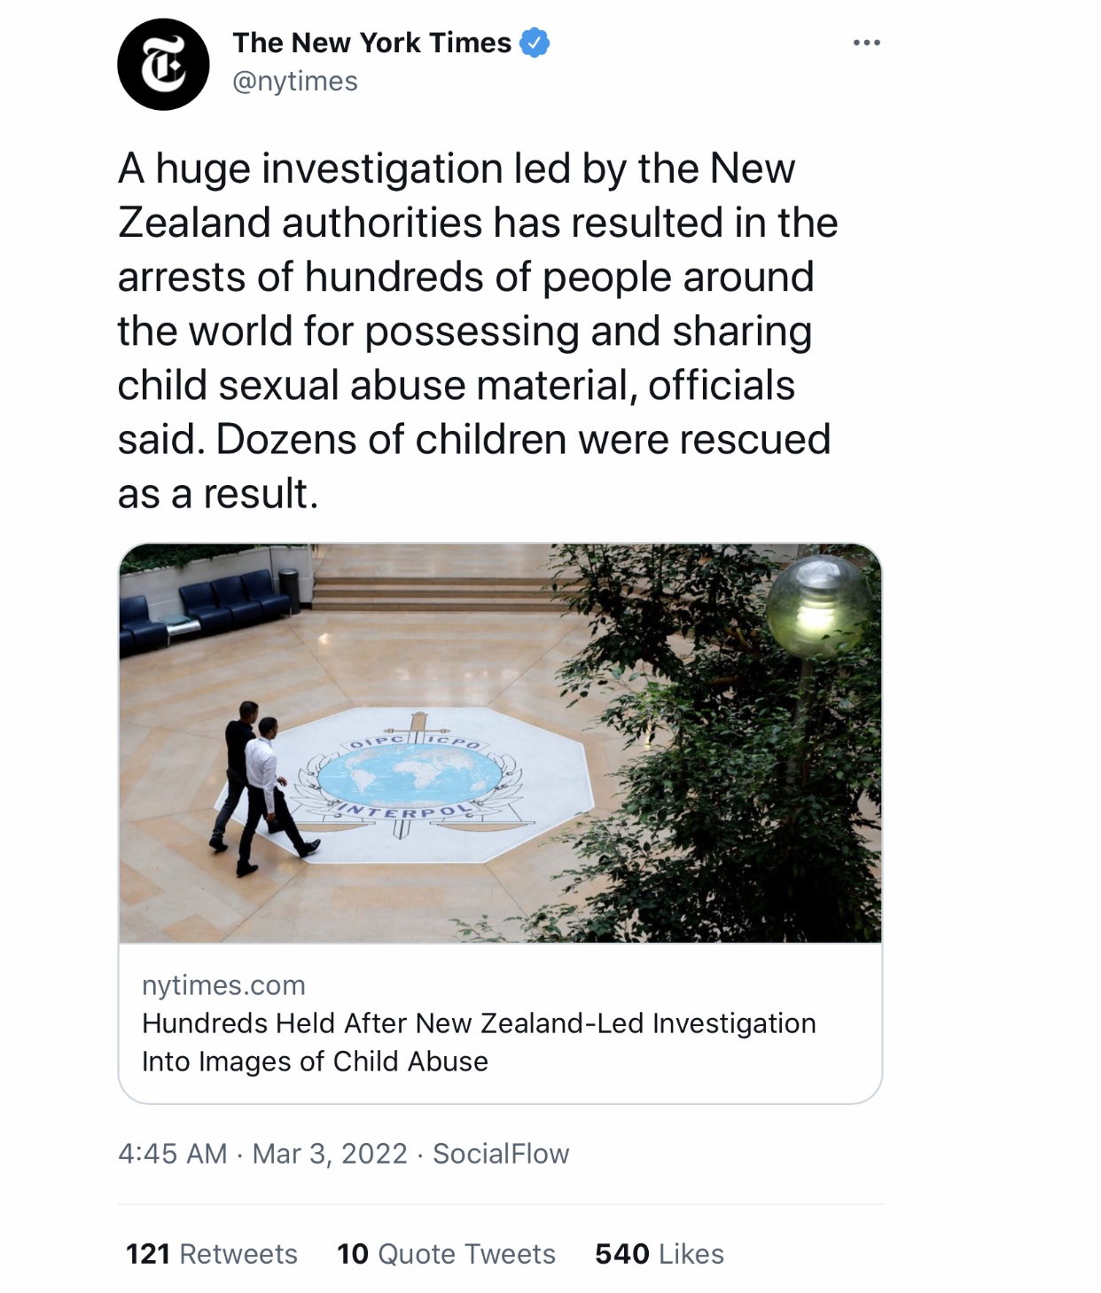Viewport: 1101px width, 1293px height.
Task: Open the @nytimes handle link
Action: point(295,82)
